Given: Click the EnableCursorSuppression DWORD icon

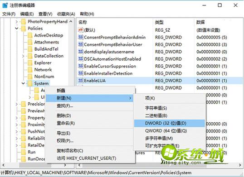Looking at the screenshot, I should [x=81, y=66].
